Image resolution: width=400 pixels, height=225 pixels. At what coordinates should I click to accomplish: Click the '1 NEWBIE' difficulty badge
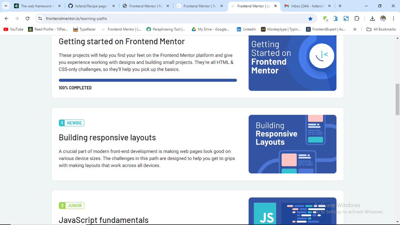point(71,123)
